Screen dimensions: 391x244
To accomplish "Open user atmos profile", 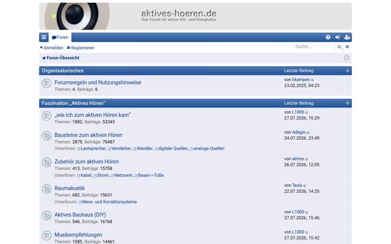I will click(298, 159).
